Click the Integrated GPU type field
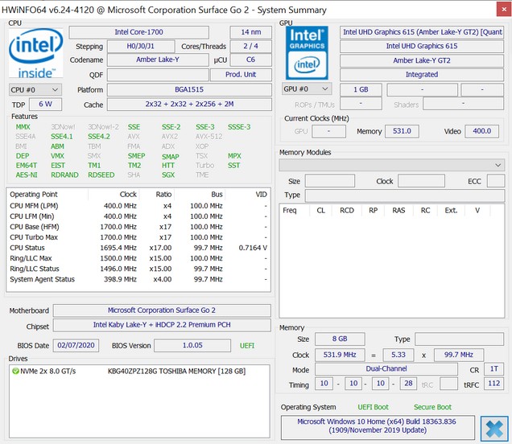 pyautogui.click(x=422, y=75)
